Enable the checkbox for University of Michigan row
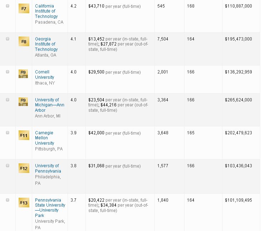The width and height of the screenshot is (261, 231). tap(8, 100)
